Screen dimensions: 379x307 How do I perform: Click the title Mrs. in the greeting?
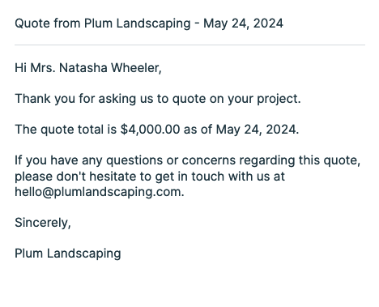[x=43, y=67]
